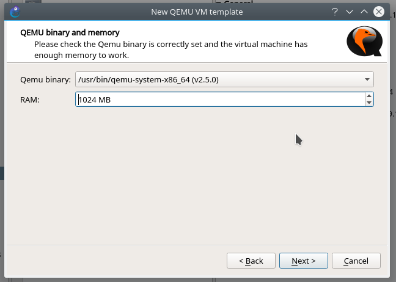Click the "Qemu binary:" label
396x282 pixels.
click(x=45, y=79)
